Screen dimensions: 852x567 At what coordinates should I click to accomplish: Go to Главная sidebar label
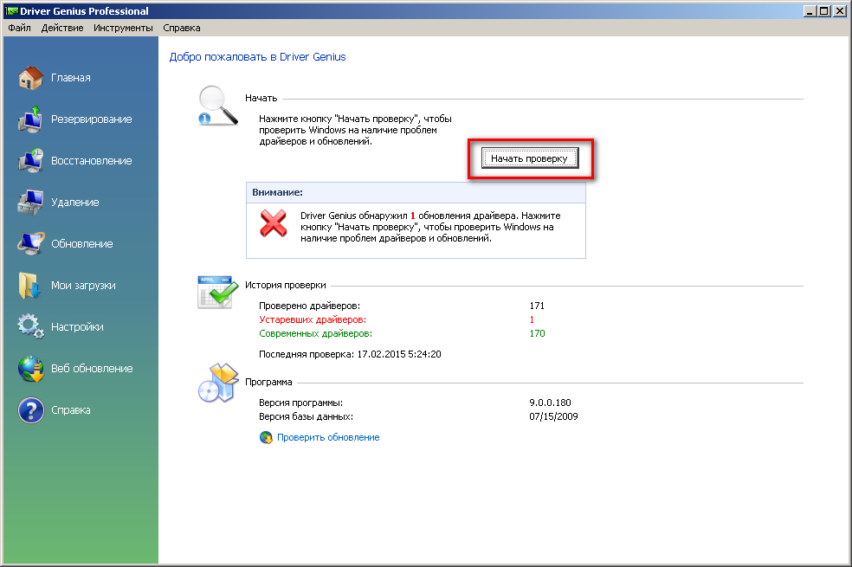pos(71,78)
